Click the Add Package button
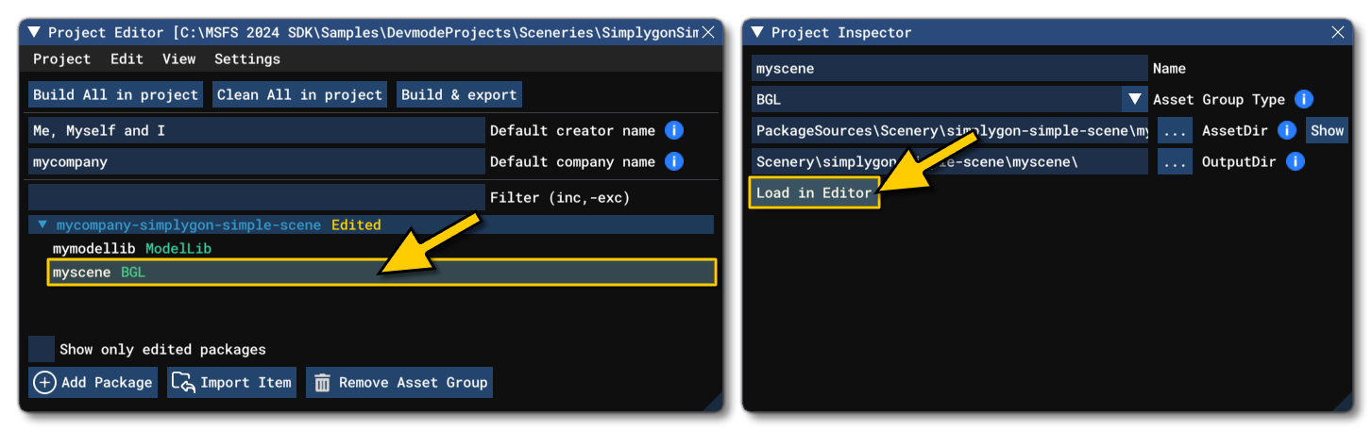Screen dimensions: 1372x431 [93, 382]
